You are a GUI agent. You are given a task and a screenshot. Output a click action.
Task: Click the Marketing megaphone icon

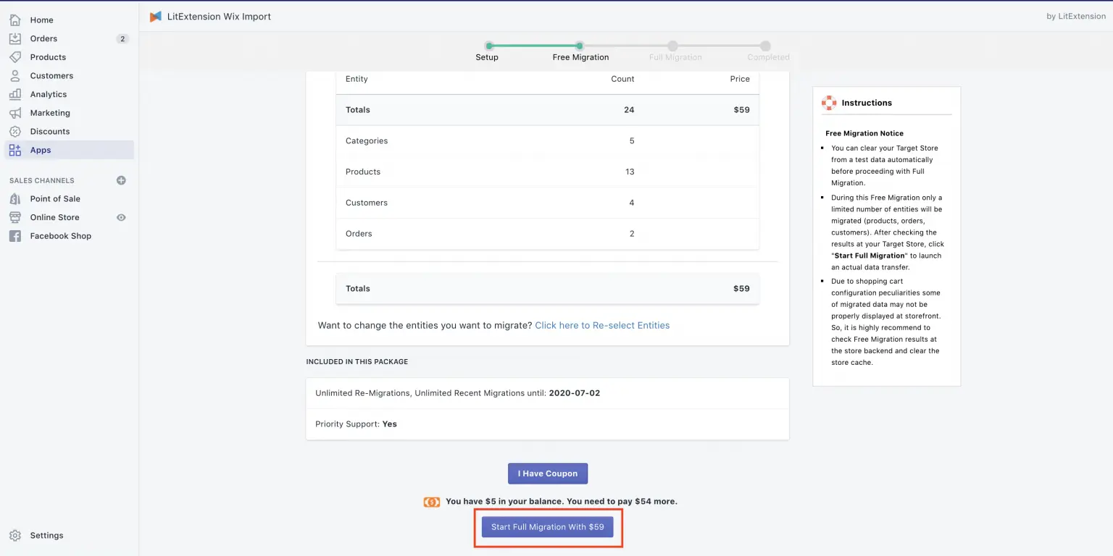(x=15, y=113)
